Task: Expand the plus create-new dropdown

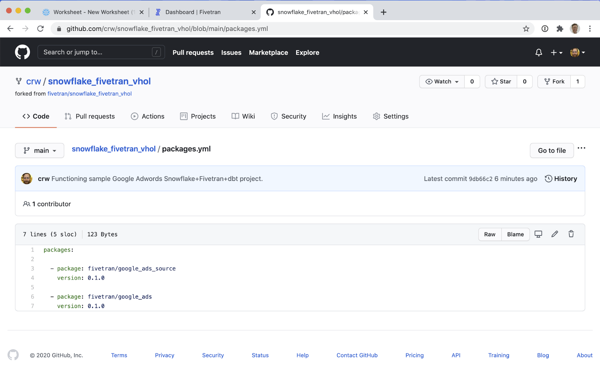Action: click(556, 52)
